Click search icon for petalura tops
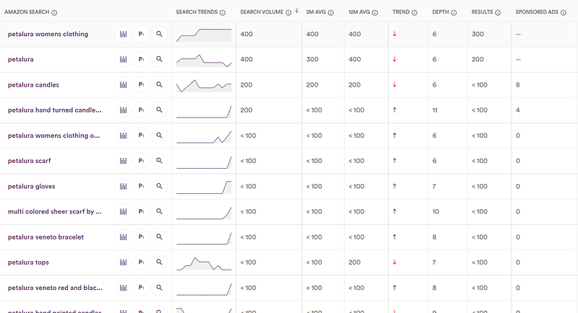This screenshot has height=313, width=578. 159,263
